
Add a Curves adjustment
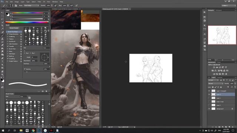point(220,67)
